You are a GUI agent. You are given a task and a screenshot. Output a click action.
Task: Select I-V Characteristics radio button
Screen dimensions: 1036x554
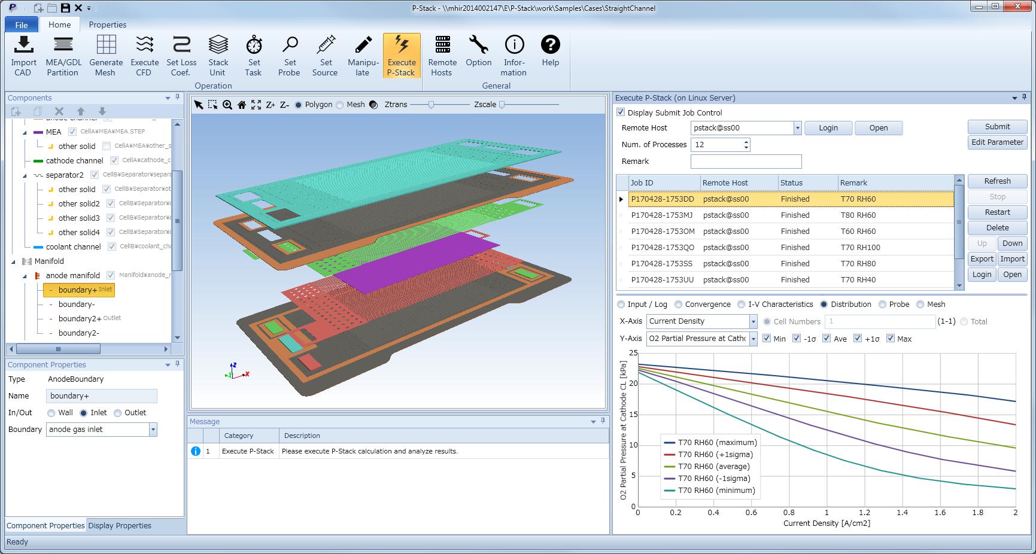click(x=742, y=305)
